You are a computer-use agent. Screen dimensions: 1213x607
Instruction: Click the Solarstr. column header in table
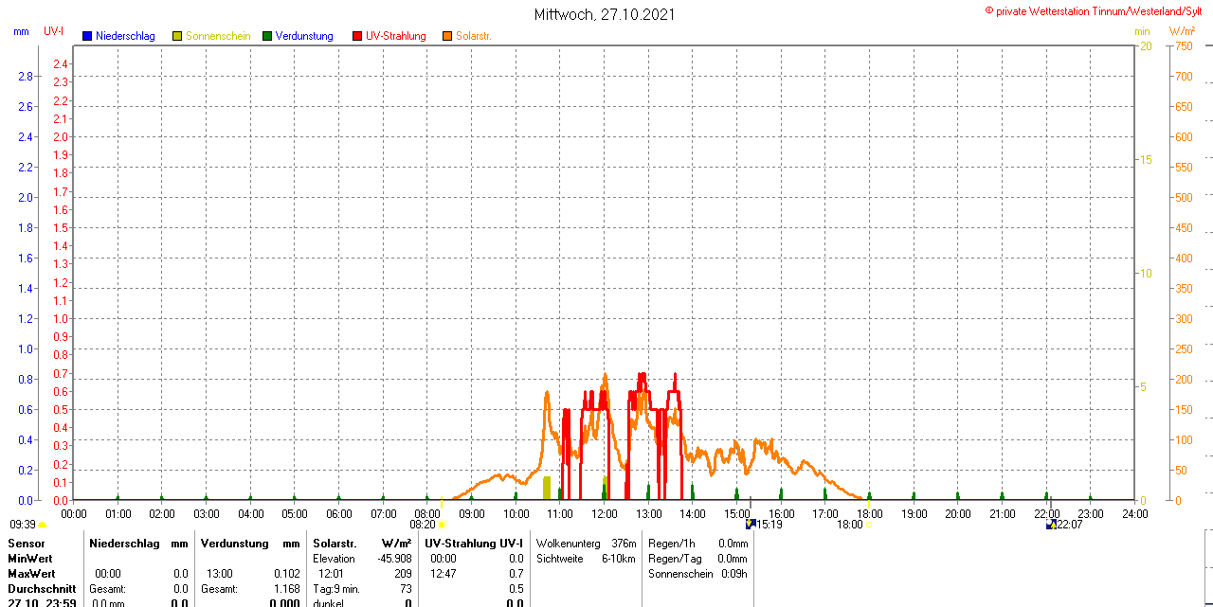pyautogui.click(x=335, y=544)
